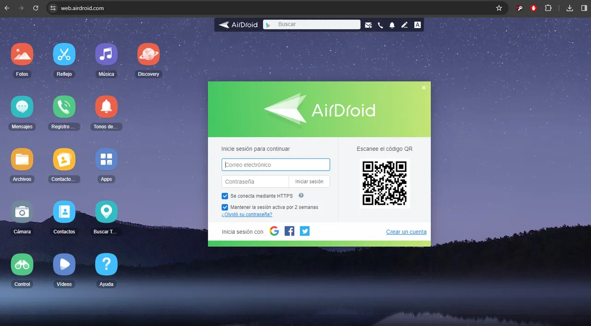Click the Iniciar sesión button
591x326 pixels.
[x=309, y=182]
